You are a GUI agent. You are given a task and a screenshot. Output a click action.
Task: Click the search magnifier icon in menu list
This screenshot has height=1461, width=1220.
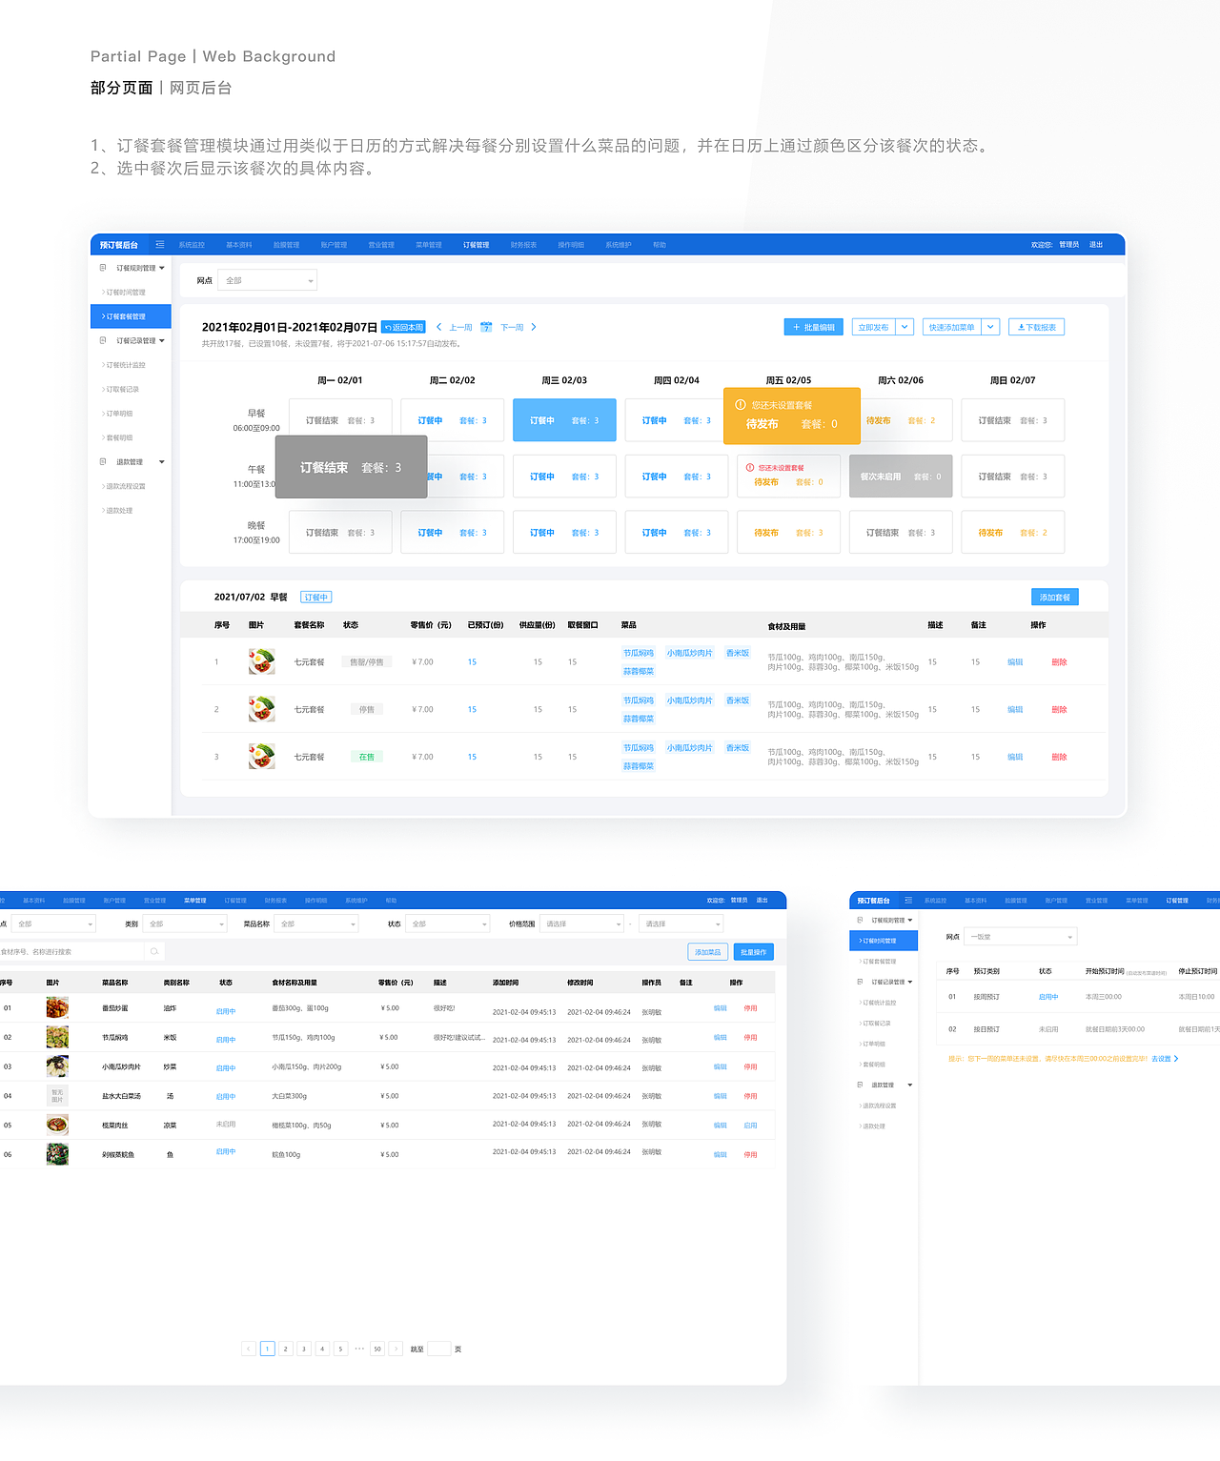coord(153,951)
